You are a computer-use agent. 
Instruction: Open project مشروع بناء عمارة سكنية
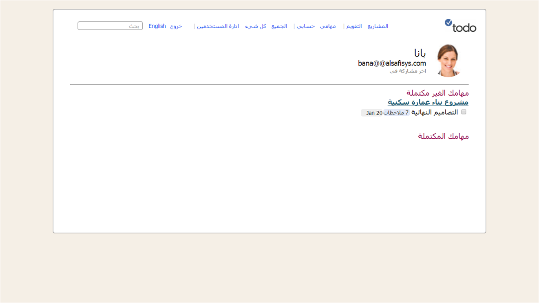pyautogui.click(x=428, y=102)
